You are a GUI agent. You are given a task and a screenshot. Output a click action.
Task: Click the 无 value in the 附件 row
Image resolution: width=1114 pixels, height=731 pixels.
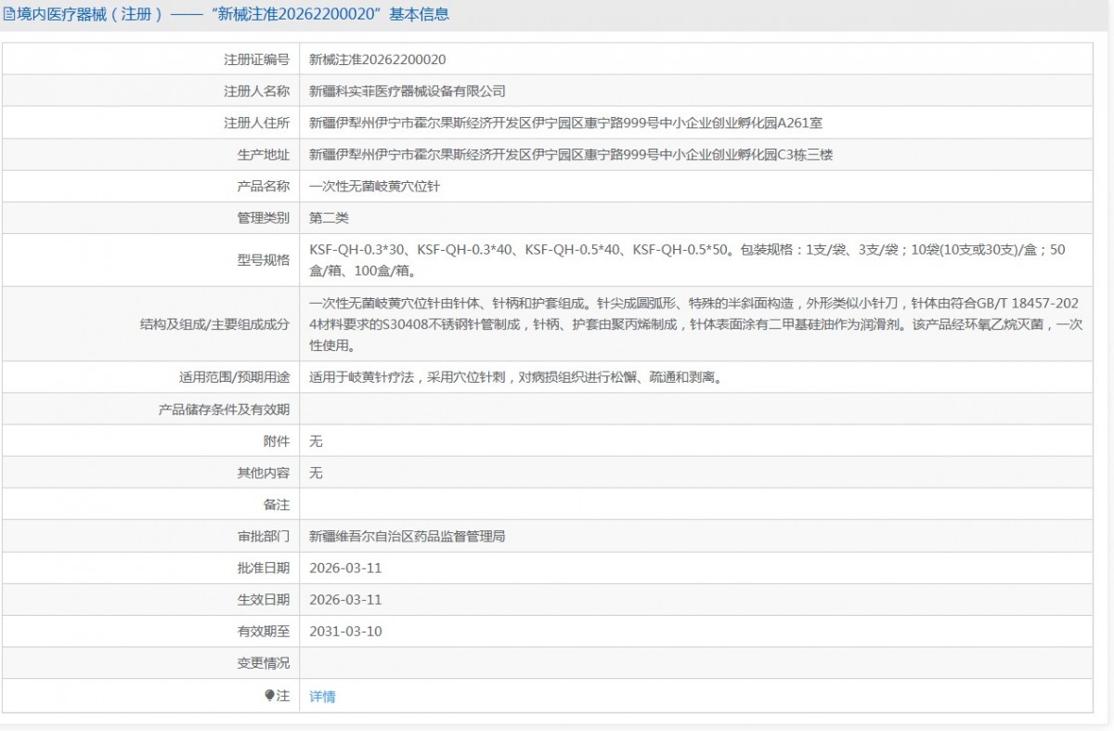coord(316,441)
